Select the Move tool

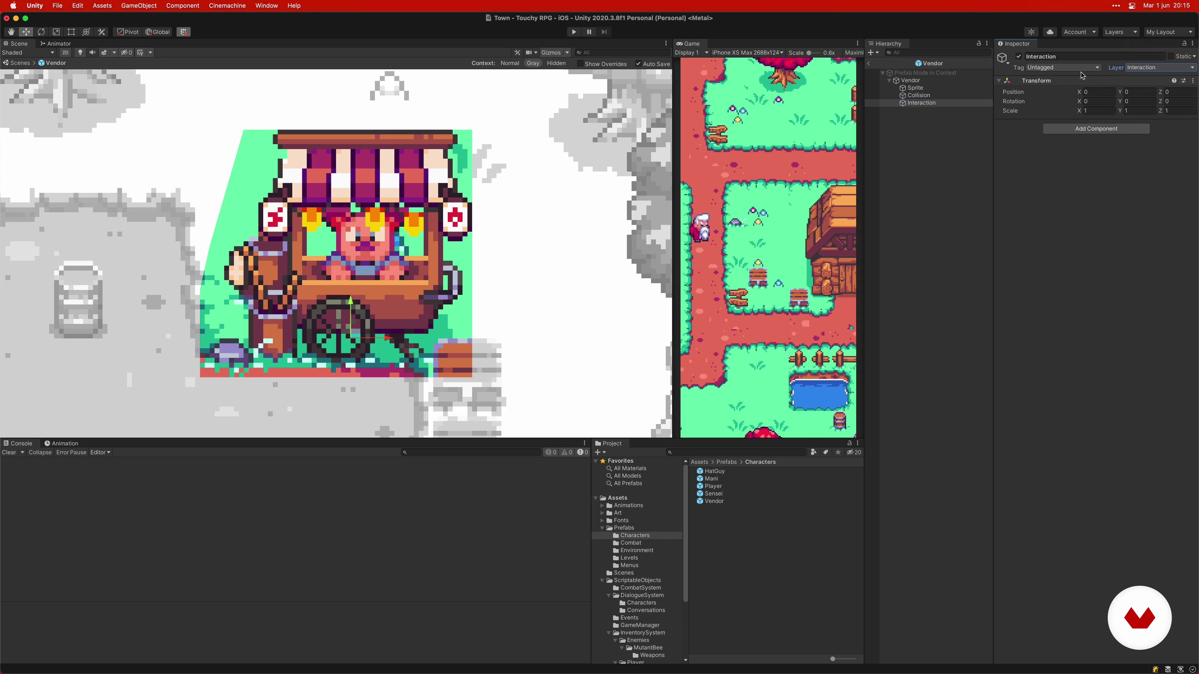coord(26,32)
